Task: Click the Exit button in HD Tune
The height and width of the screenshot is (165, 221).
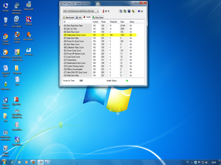Action: (140, 11)
